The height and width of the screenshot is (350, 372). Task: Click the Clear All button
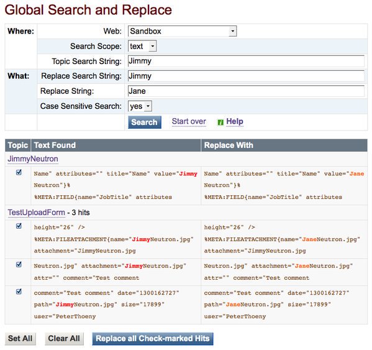coord(64,338)
